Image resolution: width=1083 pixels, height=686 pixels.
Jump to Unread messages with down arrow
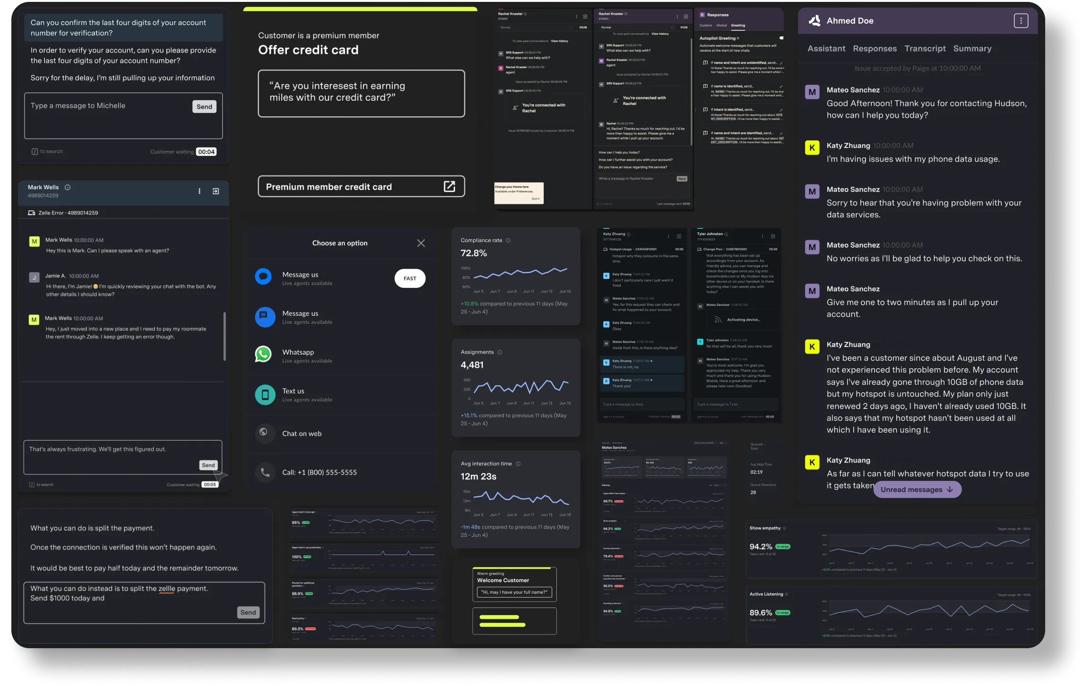point(917,489)
